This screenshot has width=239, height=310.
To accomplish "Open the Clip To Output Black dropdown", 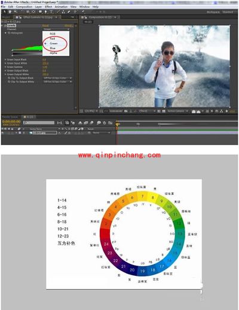I will coord(57,78).
